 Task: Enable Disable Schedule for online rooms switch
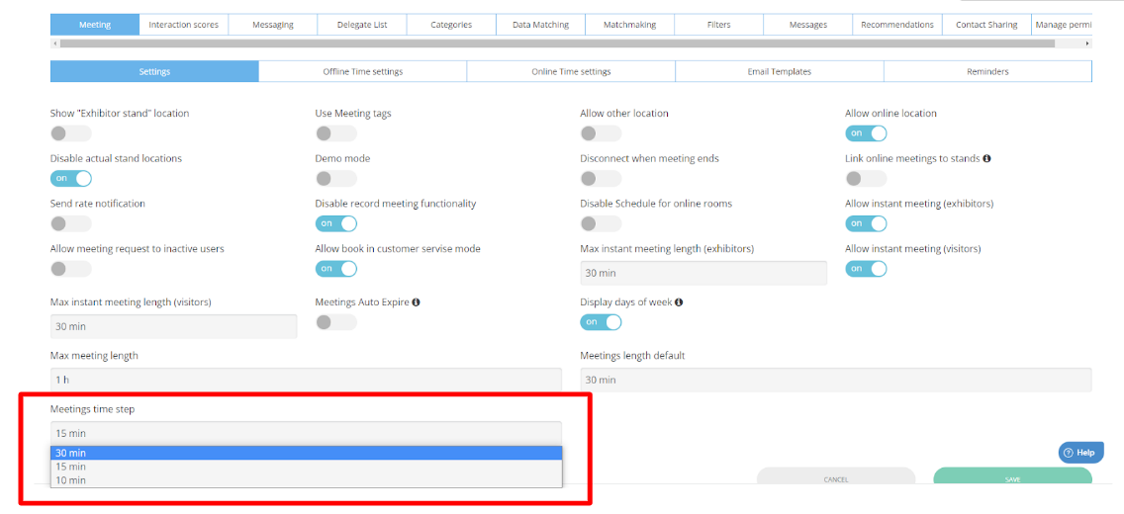[x=601, y=223]
